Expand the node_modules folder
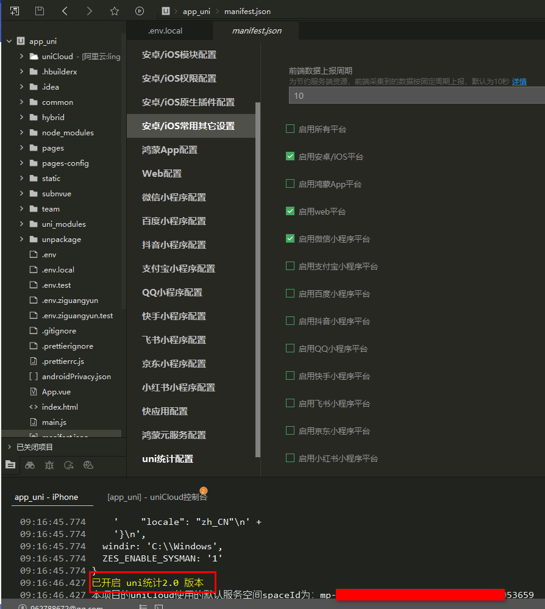Image resolution: width=545 pixels, height=609 pixels. pyautogui.click(x=21, y=133)
